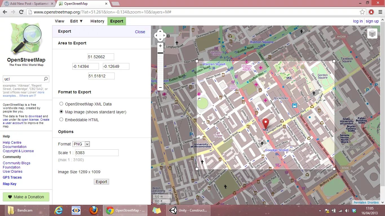The height and width of the screenshot is (216, 385).
Task: Click the top-left export box handle
Action: pos(197,61)
